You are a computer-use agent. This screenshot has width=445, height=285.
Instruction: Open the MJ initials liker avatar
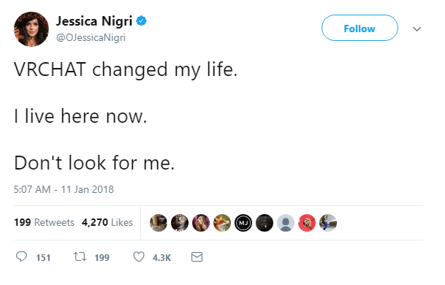click(243, 223)
